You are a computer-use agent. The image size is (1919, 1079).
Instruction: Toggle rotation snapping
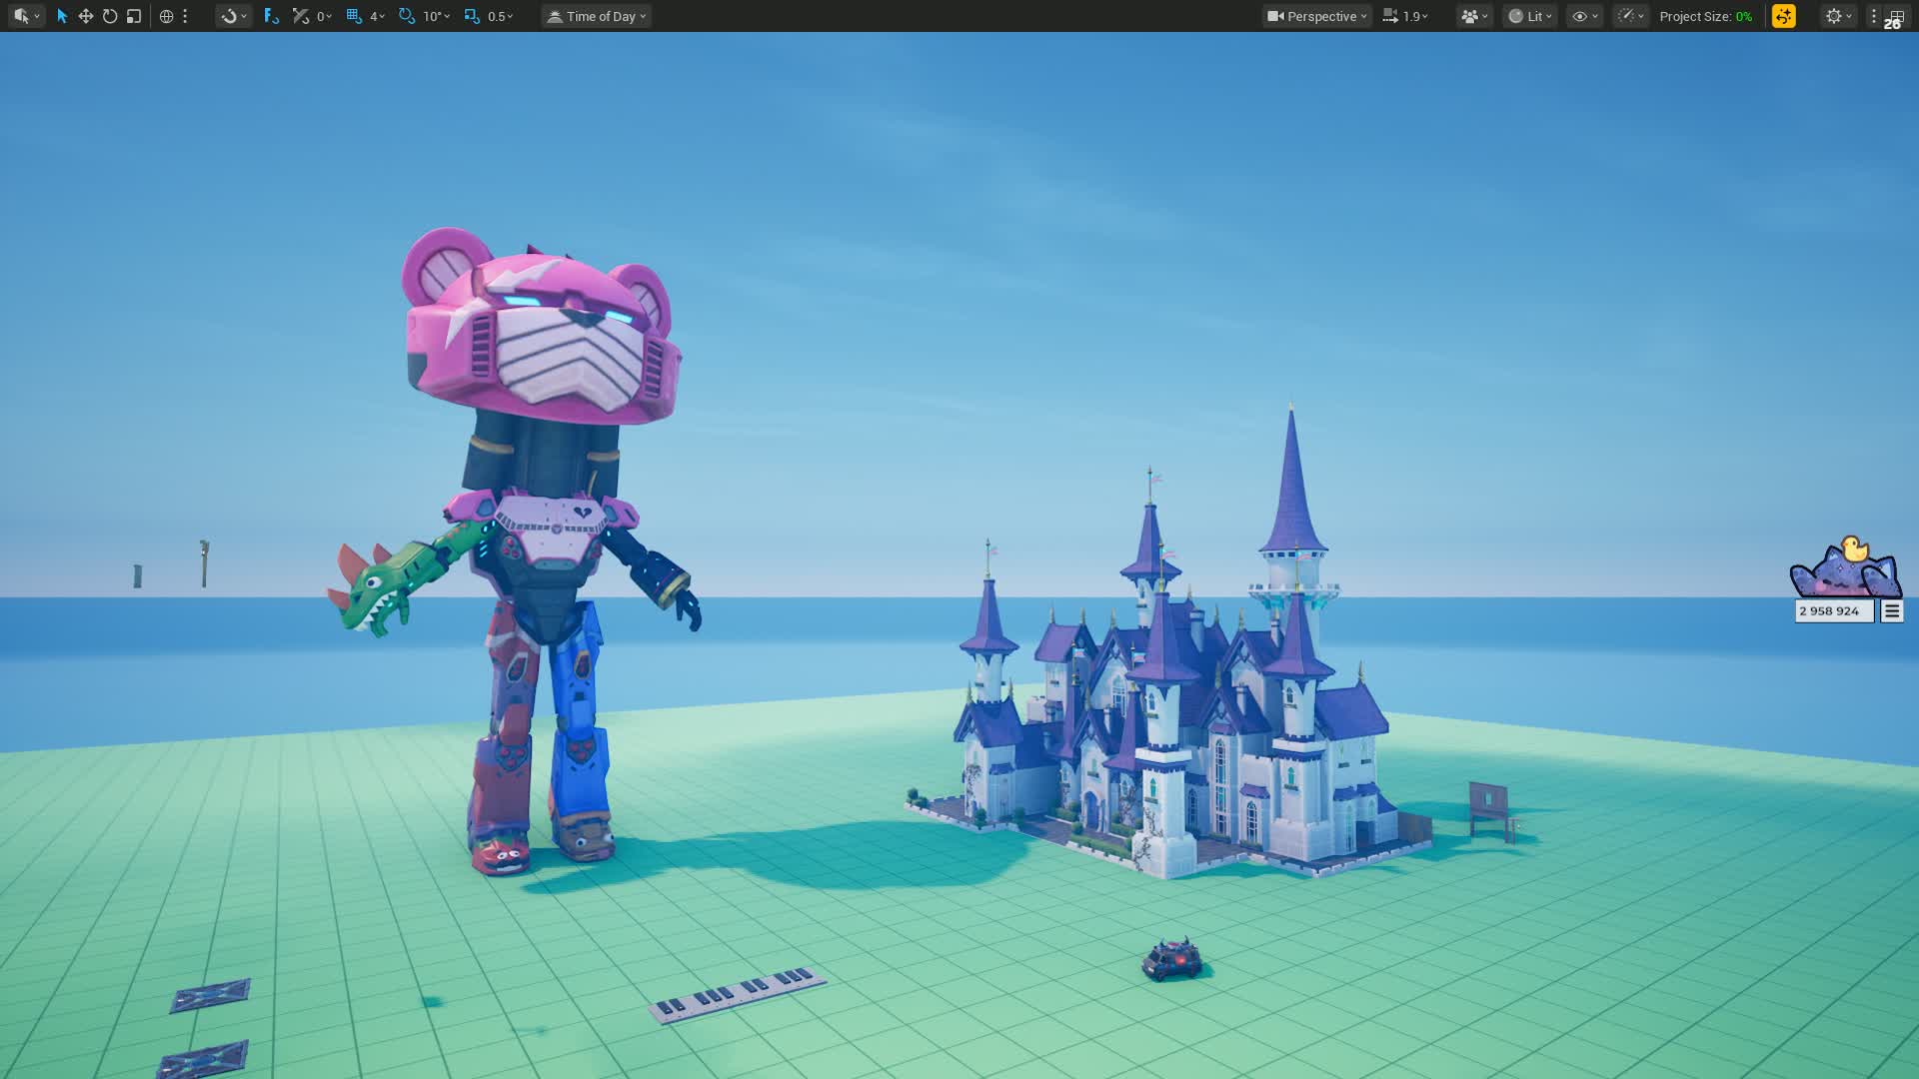pos(407,16)
